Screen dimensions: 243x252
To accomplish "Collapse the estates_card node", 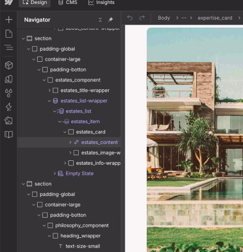I will click(65, 132).
